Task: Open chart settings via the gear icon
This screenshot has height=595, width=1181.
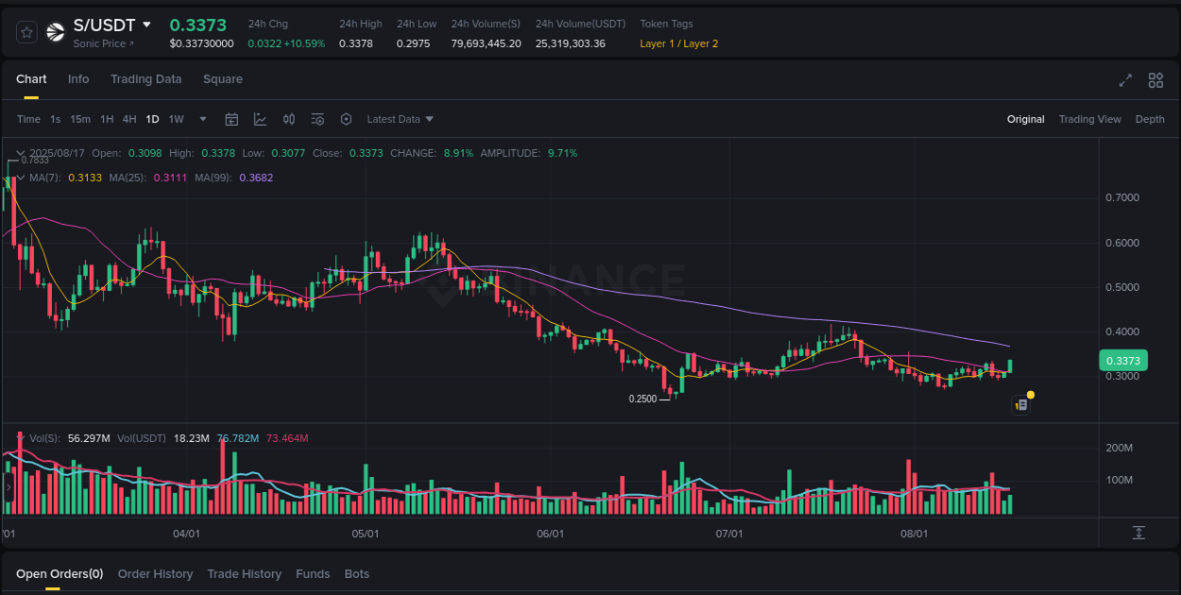Action: click(x=346, y=119)
